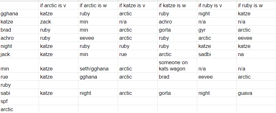
Task: Click the cell containing 'zack'
Action: click(58, 22)
